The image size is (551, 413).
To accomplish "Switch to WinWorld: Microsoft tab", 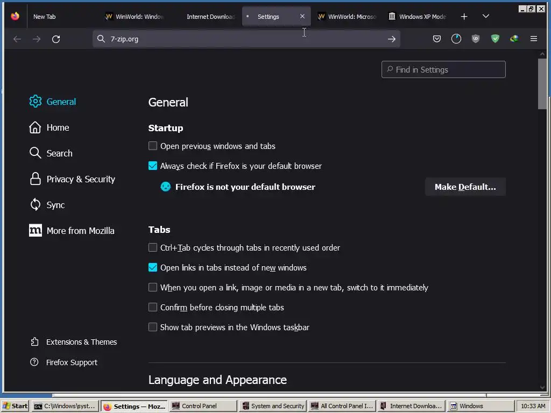I will [348, 17].
